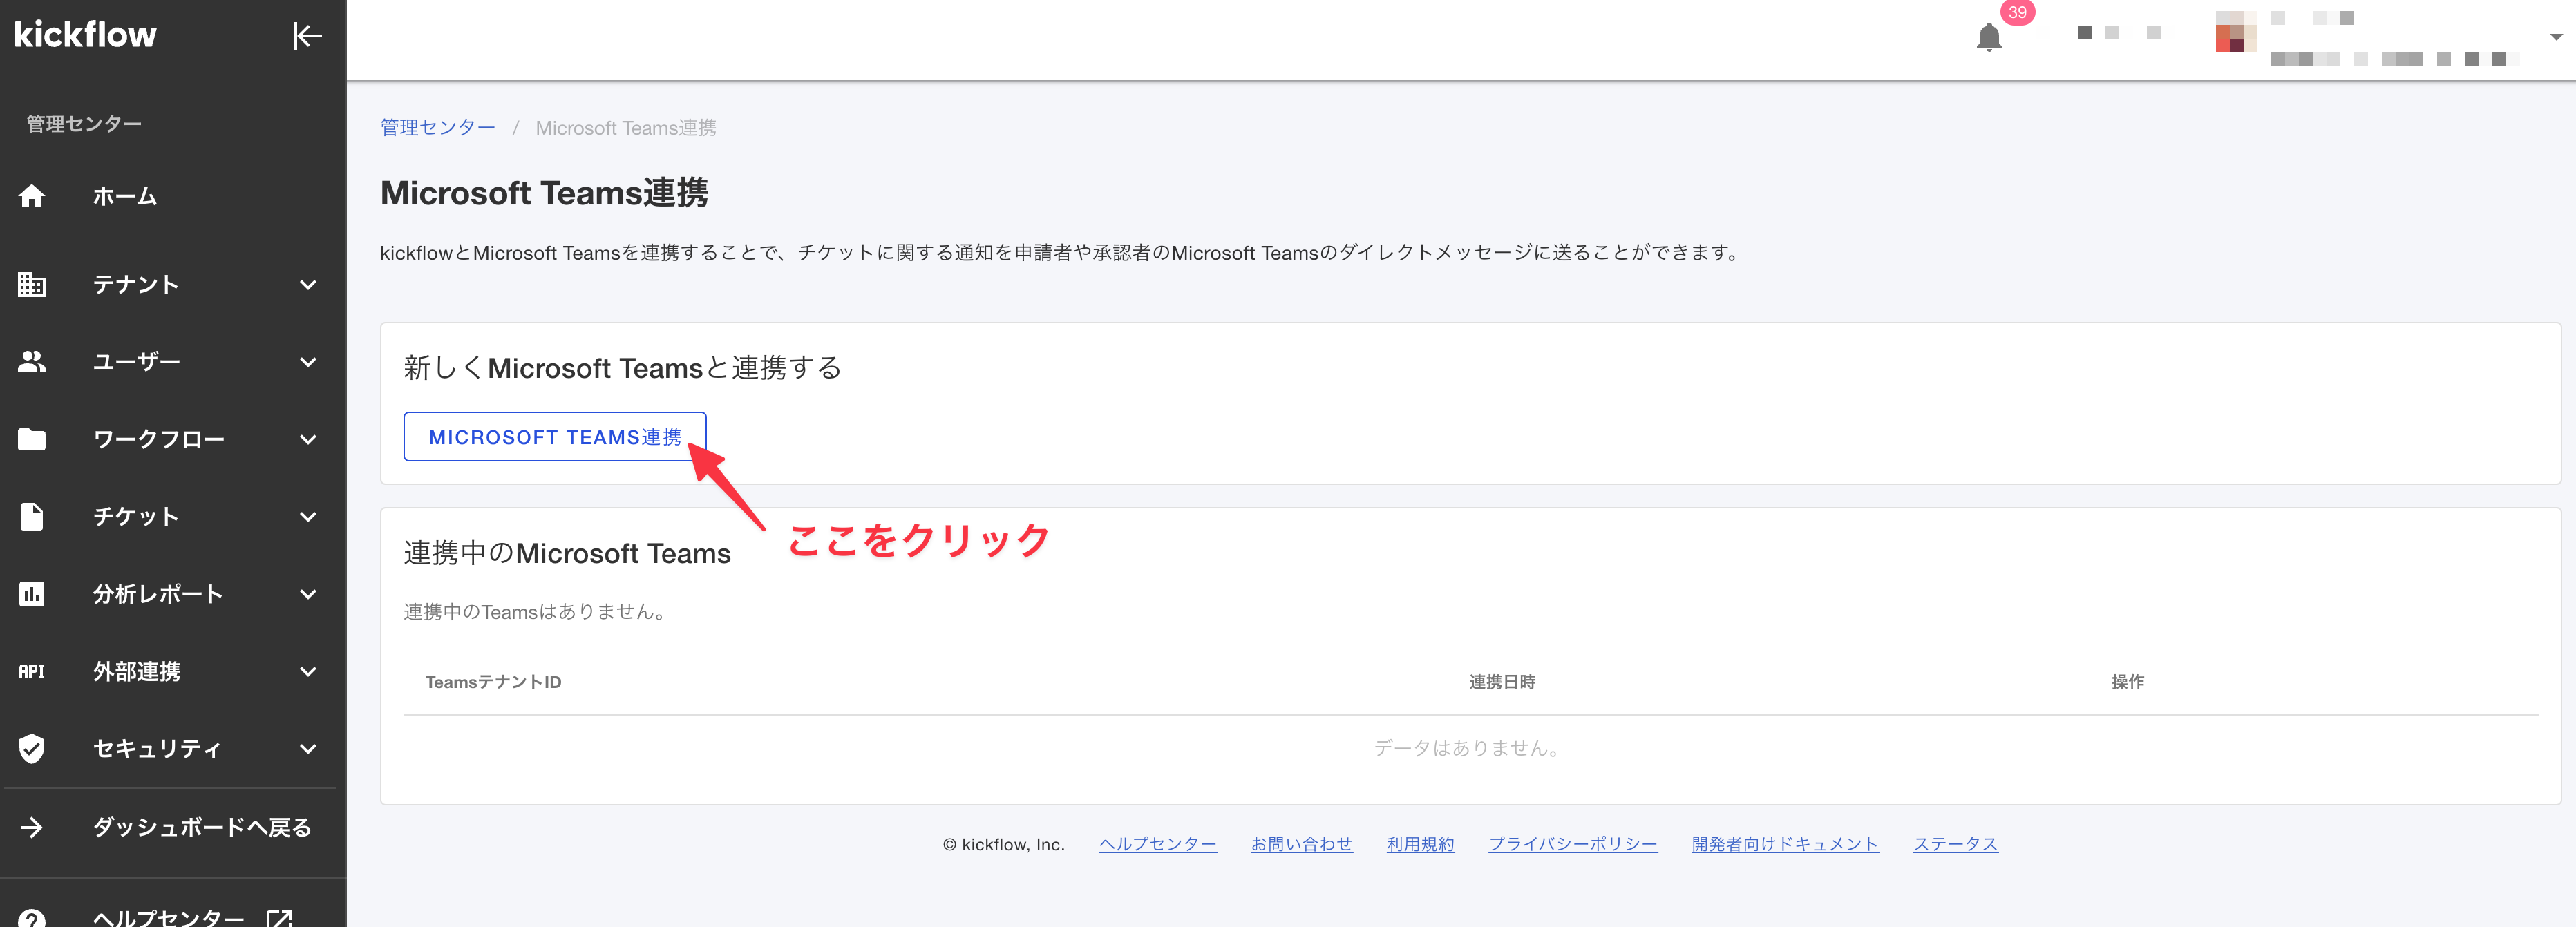
Task: Expand the ワークフロー menu chevron
Action: (308, 439)
